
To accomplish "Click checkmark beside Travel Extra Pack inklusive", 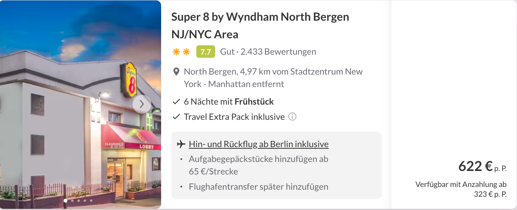I will coord(176,117).
